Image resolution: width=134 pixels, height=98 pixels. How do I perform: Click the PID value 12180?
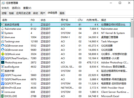coord(34,41)
